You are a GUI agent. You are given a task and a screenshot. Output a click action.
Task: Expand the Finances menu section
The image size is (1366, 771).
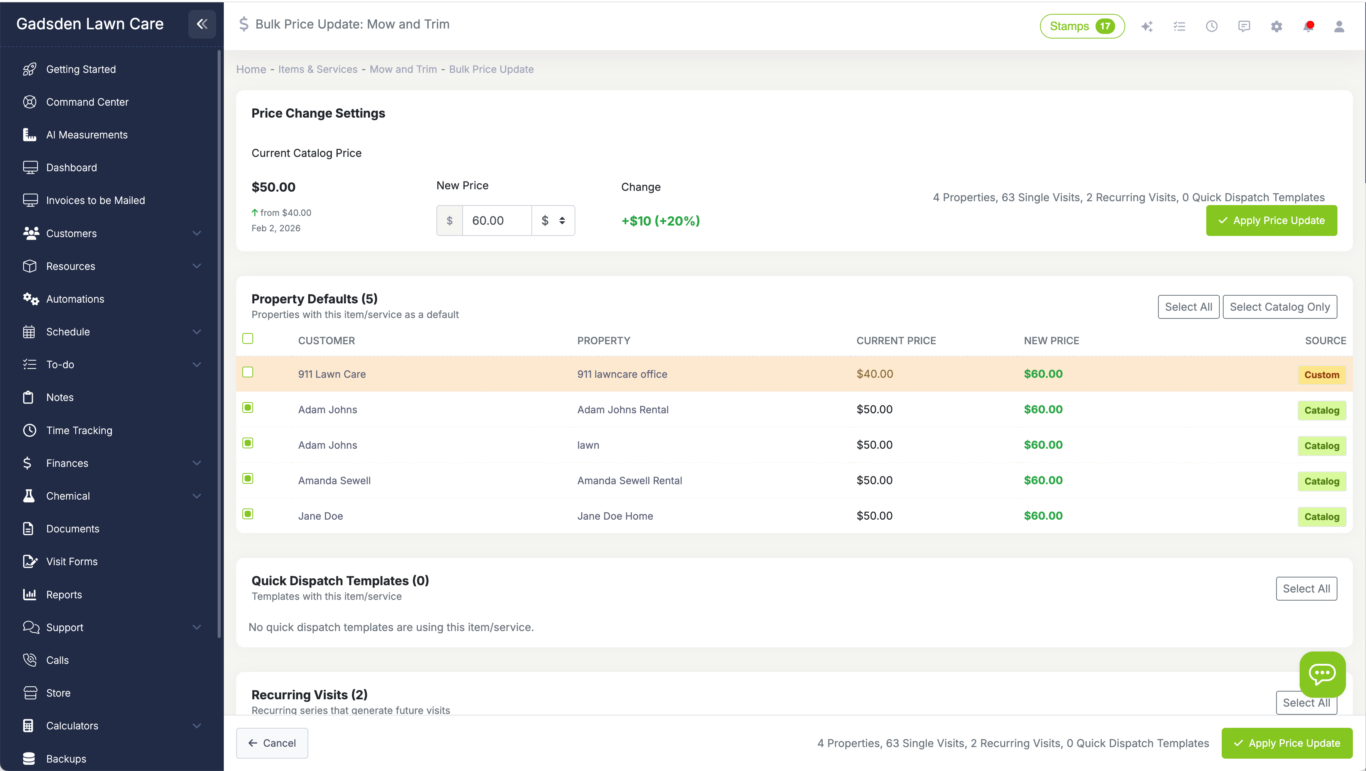(x=67, y=463)
